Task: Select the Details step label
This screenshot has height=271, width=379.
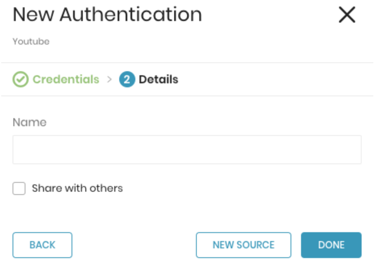Action: (x=158, y=79)
